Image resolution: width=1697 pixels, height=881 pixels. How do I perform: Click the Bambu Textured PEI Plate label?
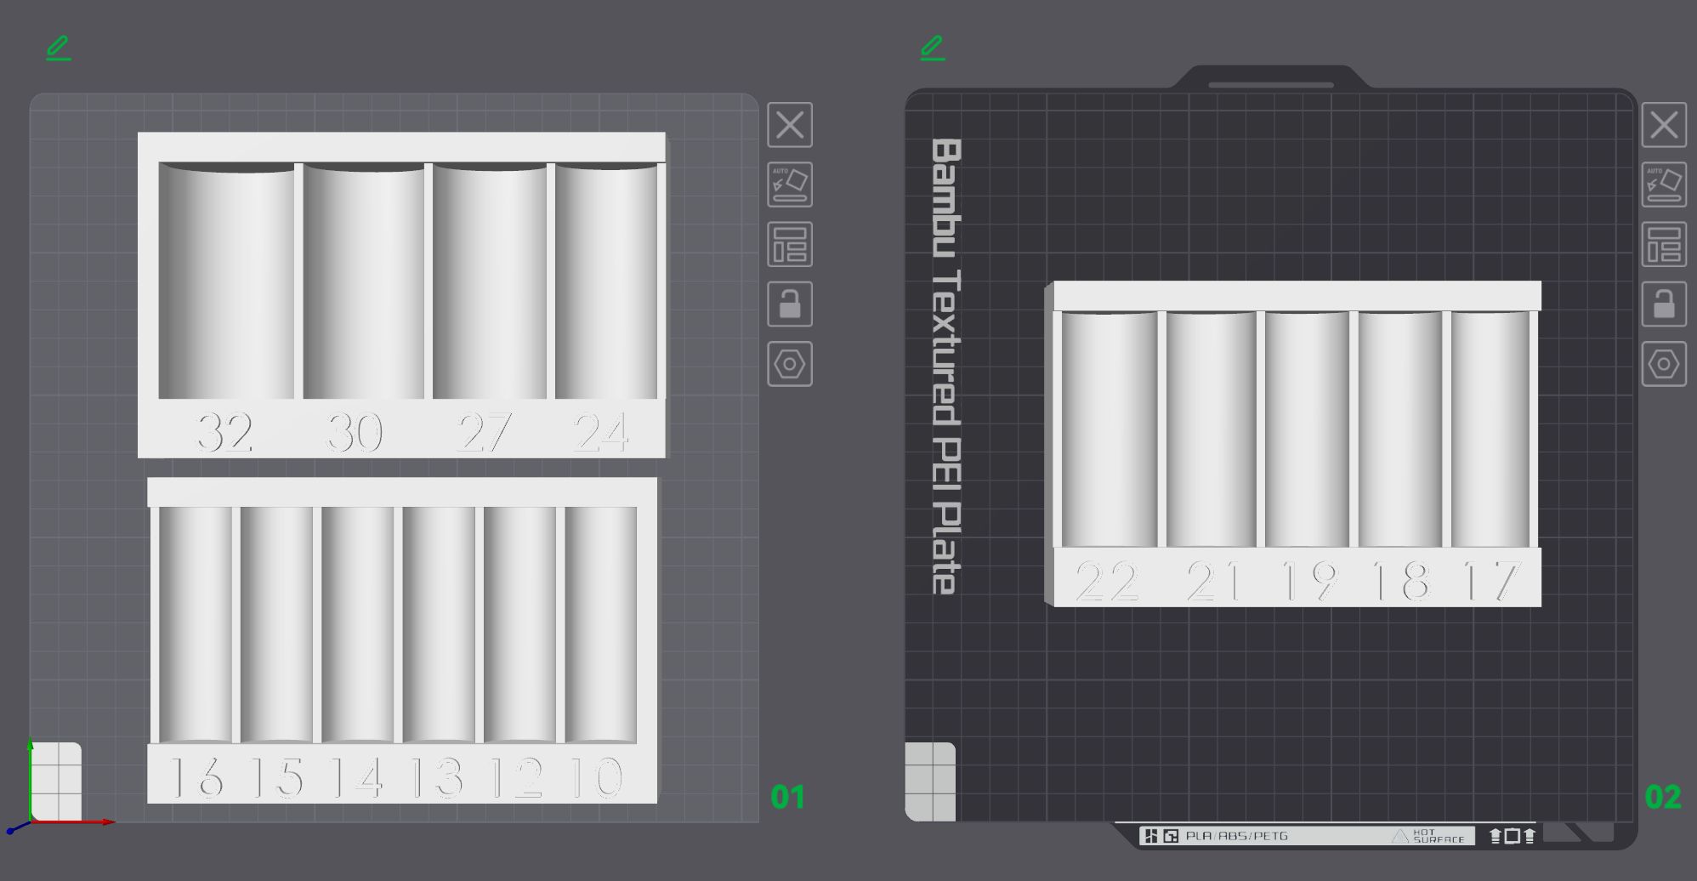point(946,367)
